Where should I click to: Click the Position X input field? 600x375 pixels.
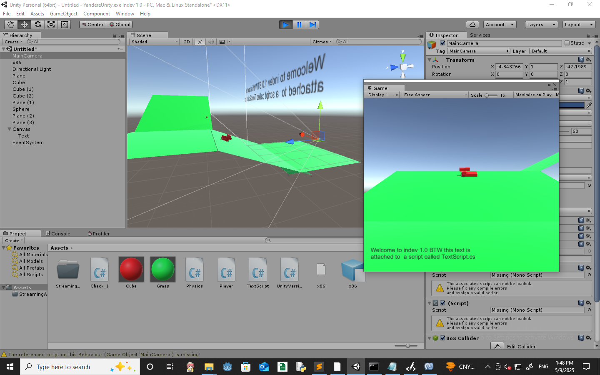click(x=509, y=67)
